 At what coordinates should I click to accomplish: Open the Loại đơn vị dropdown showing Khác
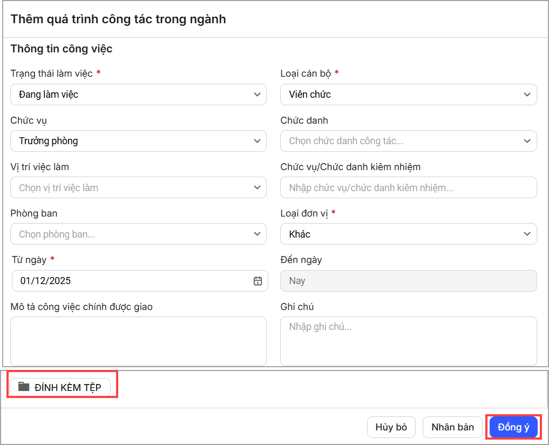pyautogui.click(x=408, y=234)
